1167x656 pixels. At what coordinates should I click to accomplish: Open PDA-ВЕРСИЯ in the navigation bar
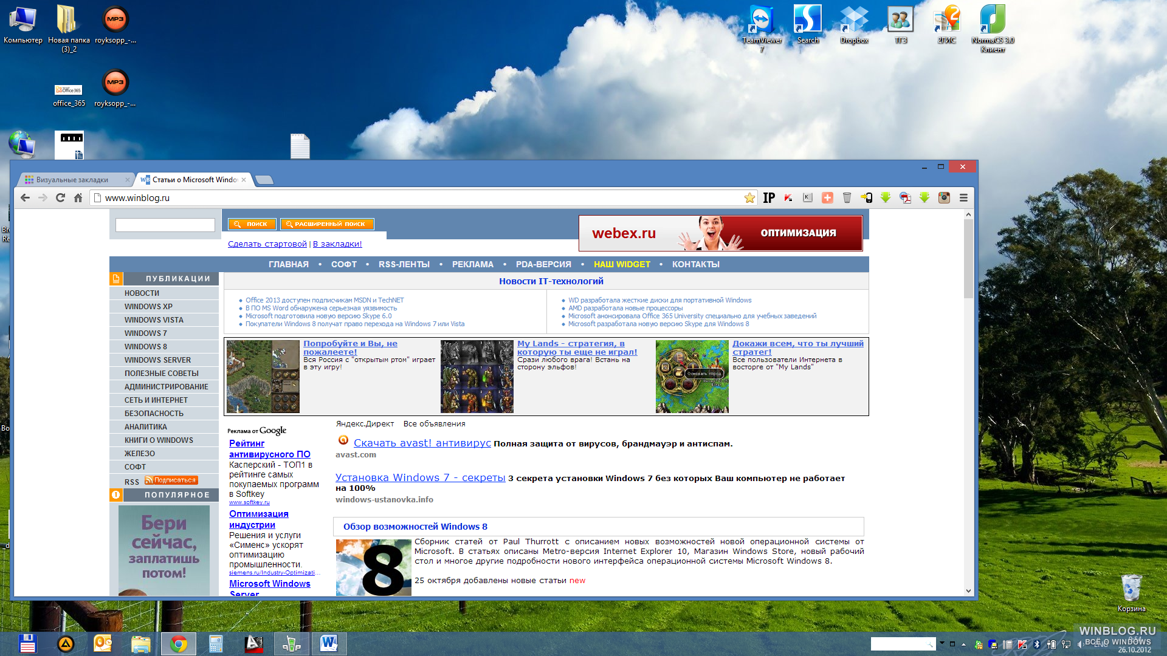[543, 265]
